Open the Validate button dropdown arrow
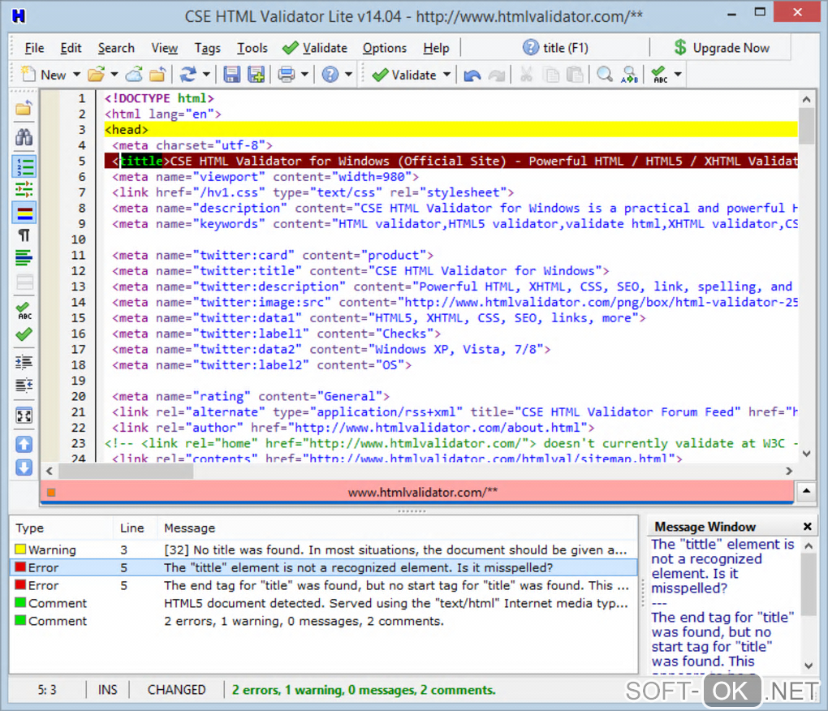828x711 pixels. pyautogui.click(x=446, y=75)
